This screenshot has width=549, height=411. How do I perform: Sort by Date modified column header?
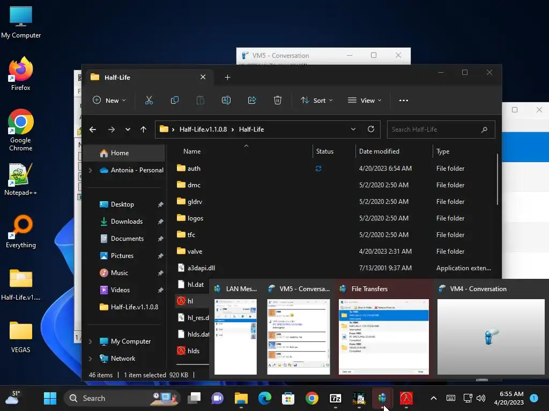379,151
